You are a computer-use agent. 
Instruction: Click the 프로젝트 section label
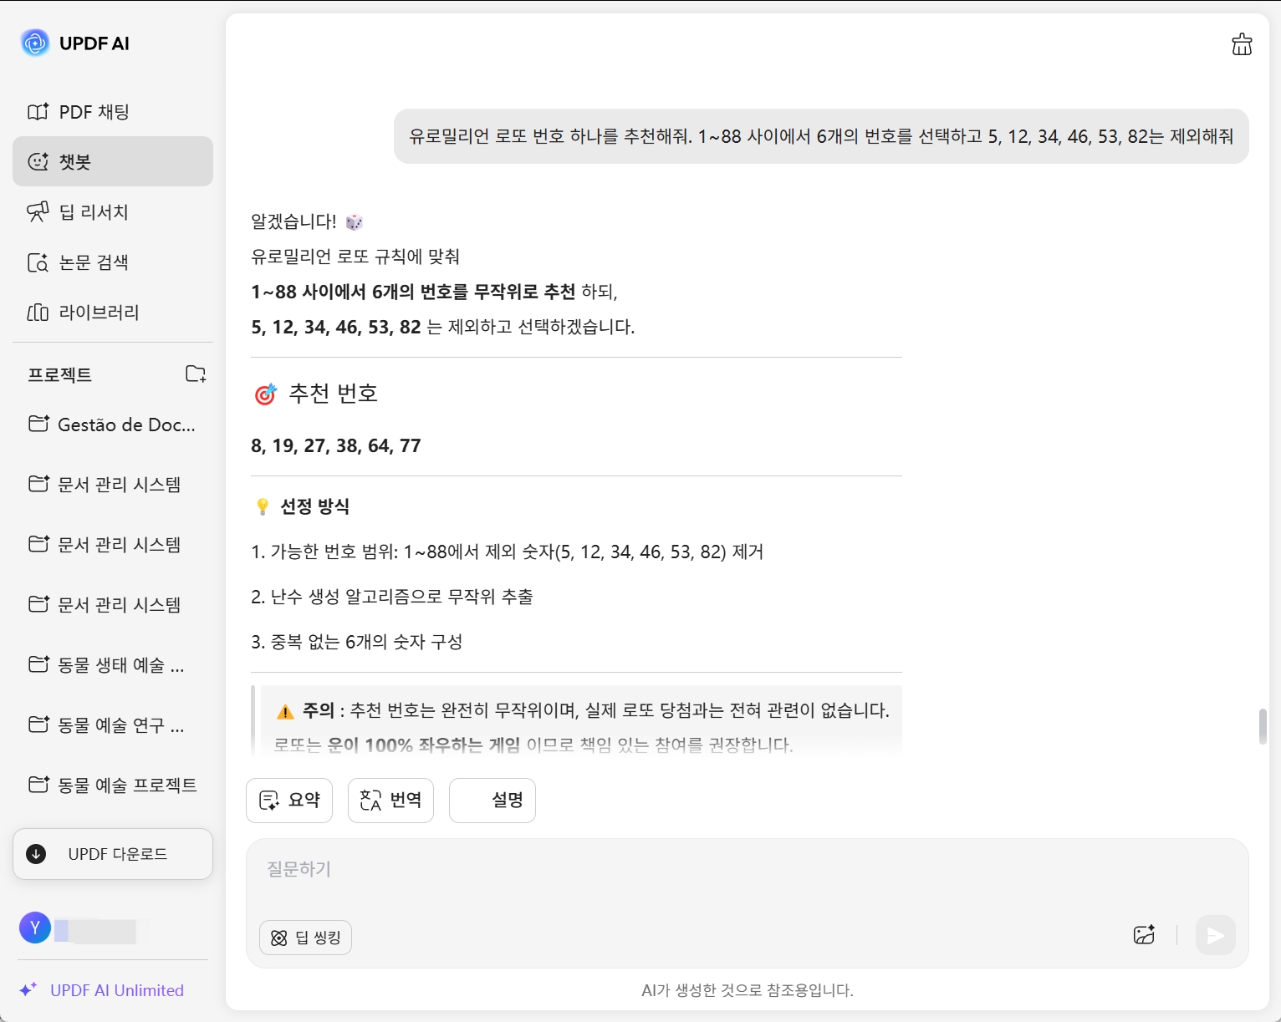click(x=59, y=374)
